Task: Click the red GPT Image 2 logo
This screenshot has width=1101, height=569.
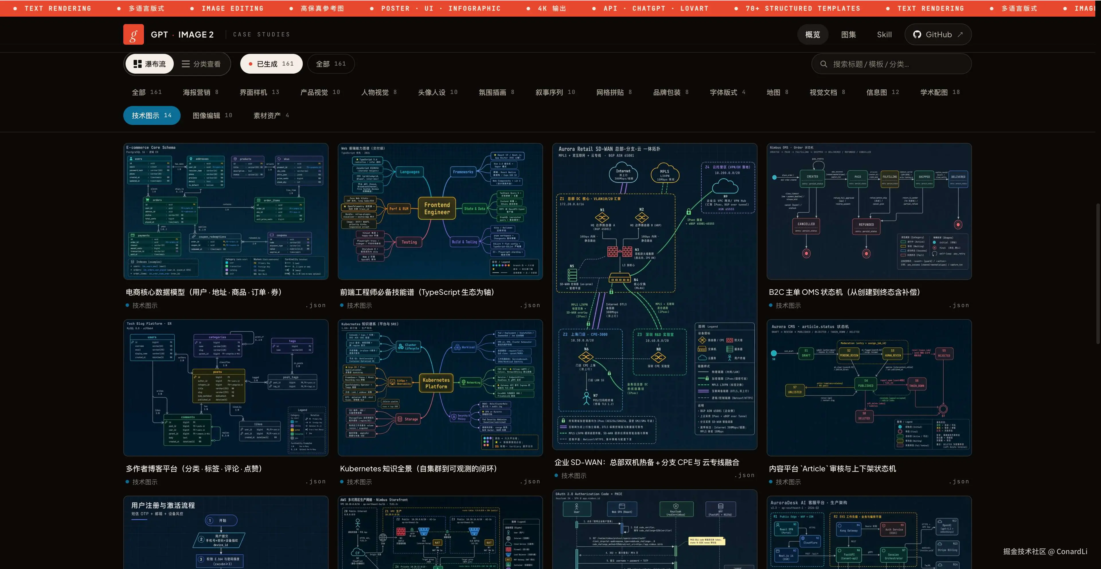Action: click(x=133, y=34)
